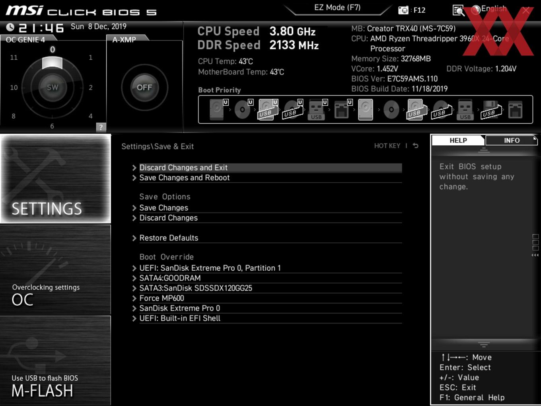This screenshot has width=541, height=406.
Task: Click the legacy network boot icon
Action: coord(515,109)
